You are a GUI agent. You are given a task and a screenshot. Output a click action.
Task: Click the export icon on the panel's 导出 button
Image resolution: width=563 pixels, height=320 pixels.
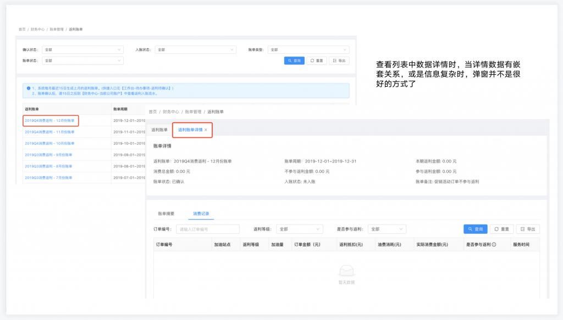point(521,229)
